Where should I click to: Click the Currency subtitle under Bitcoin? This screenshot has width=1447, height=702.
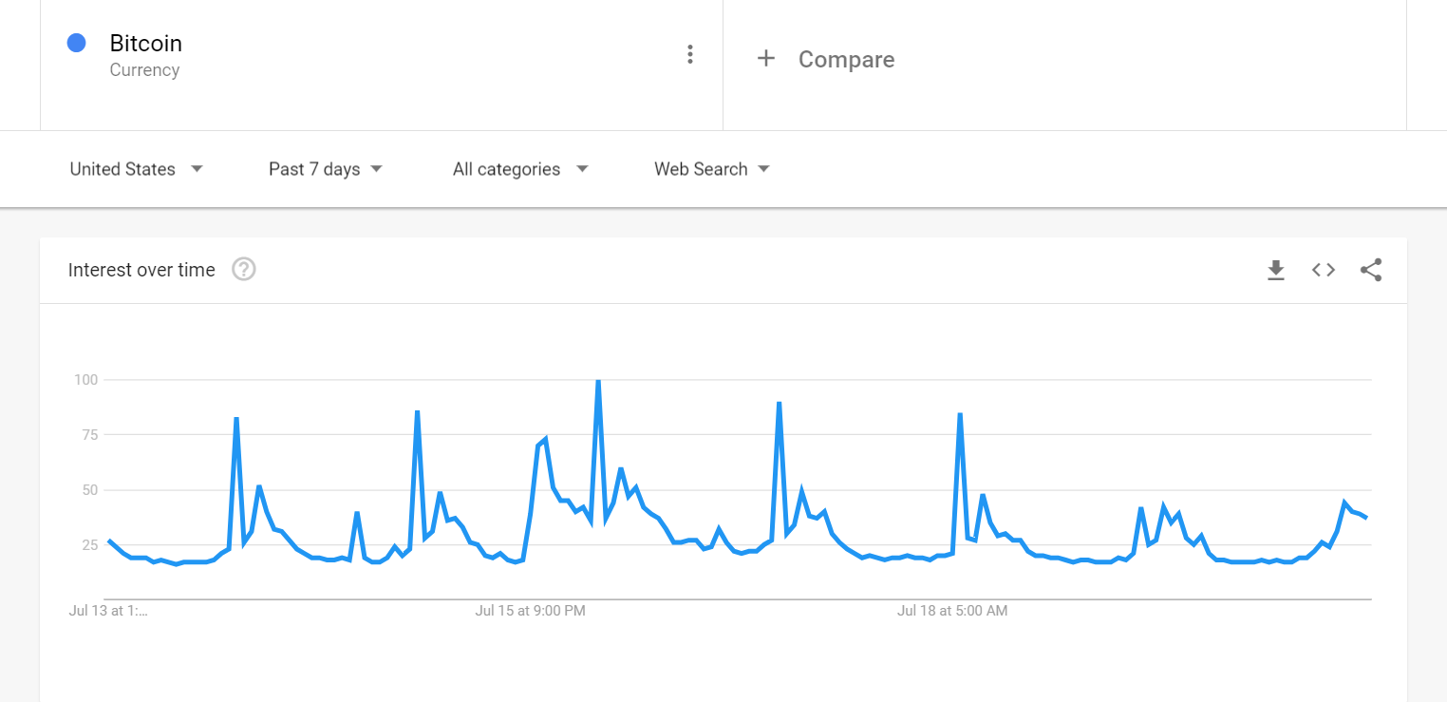click(x=144, y=70)
